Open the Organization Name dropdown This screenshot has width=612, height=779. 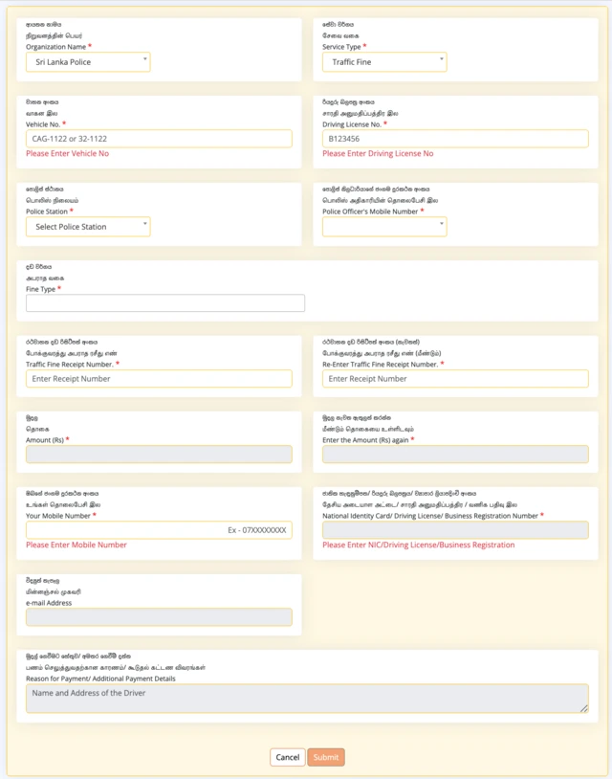[88, 62]
